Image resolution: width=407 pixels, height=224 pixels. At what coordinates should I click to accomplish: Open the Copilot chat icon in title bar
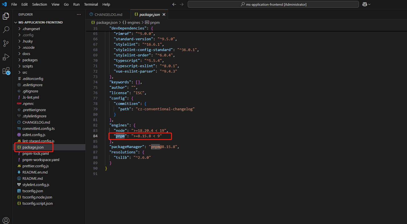(365, 4)
